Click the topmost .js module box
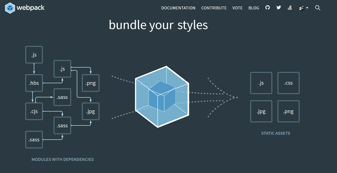This screenshot has height=173, width=337. pyautogui.click(x=34, y=55)
